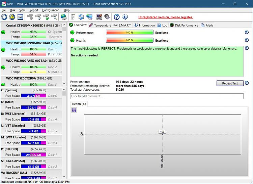Click the grey speaker sound toolbar icon
The image size is (253, 184).
coord(107,17)
